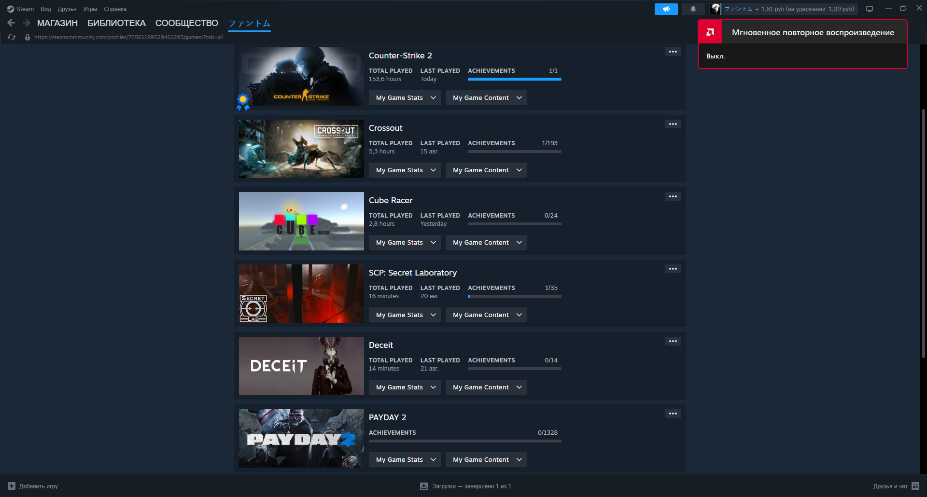Switch to the БИБЛИОТЕКА tab

116,23
